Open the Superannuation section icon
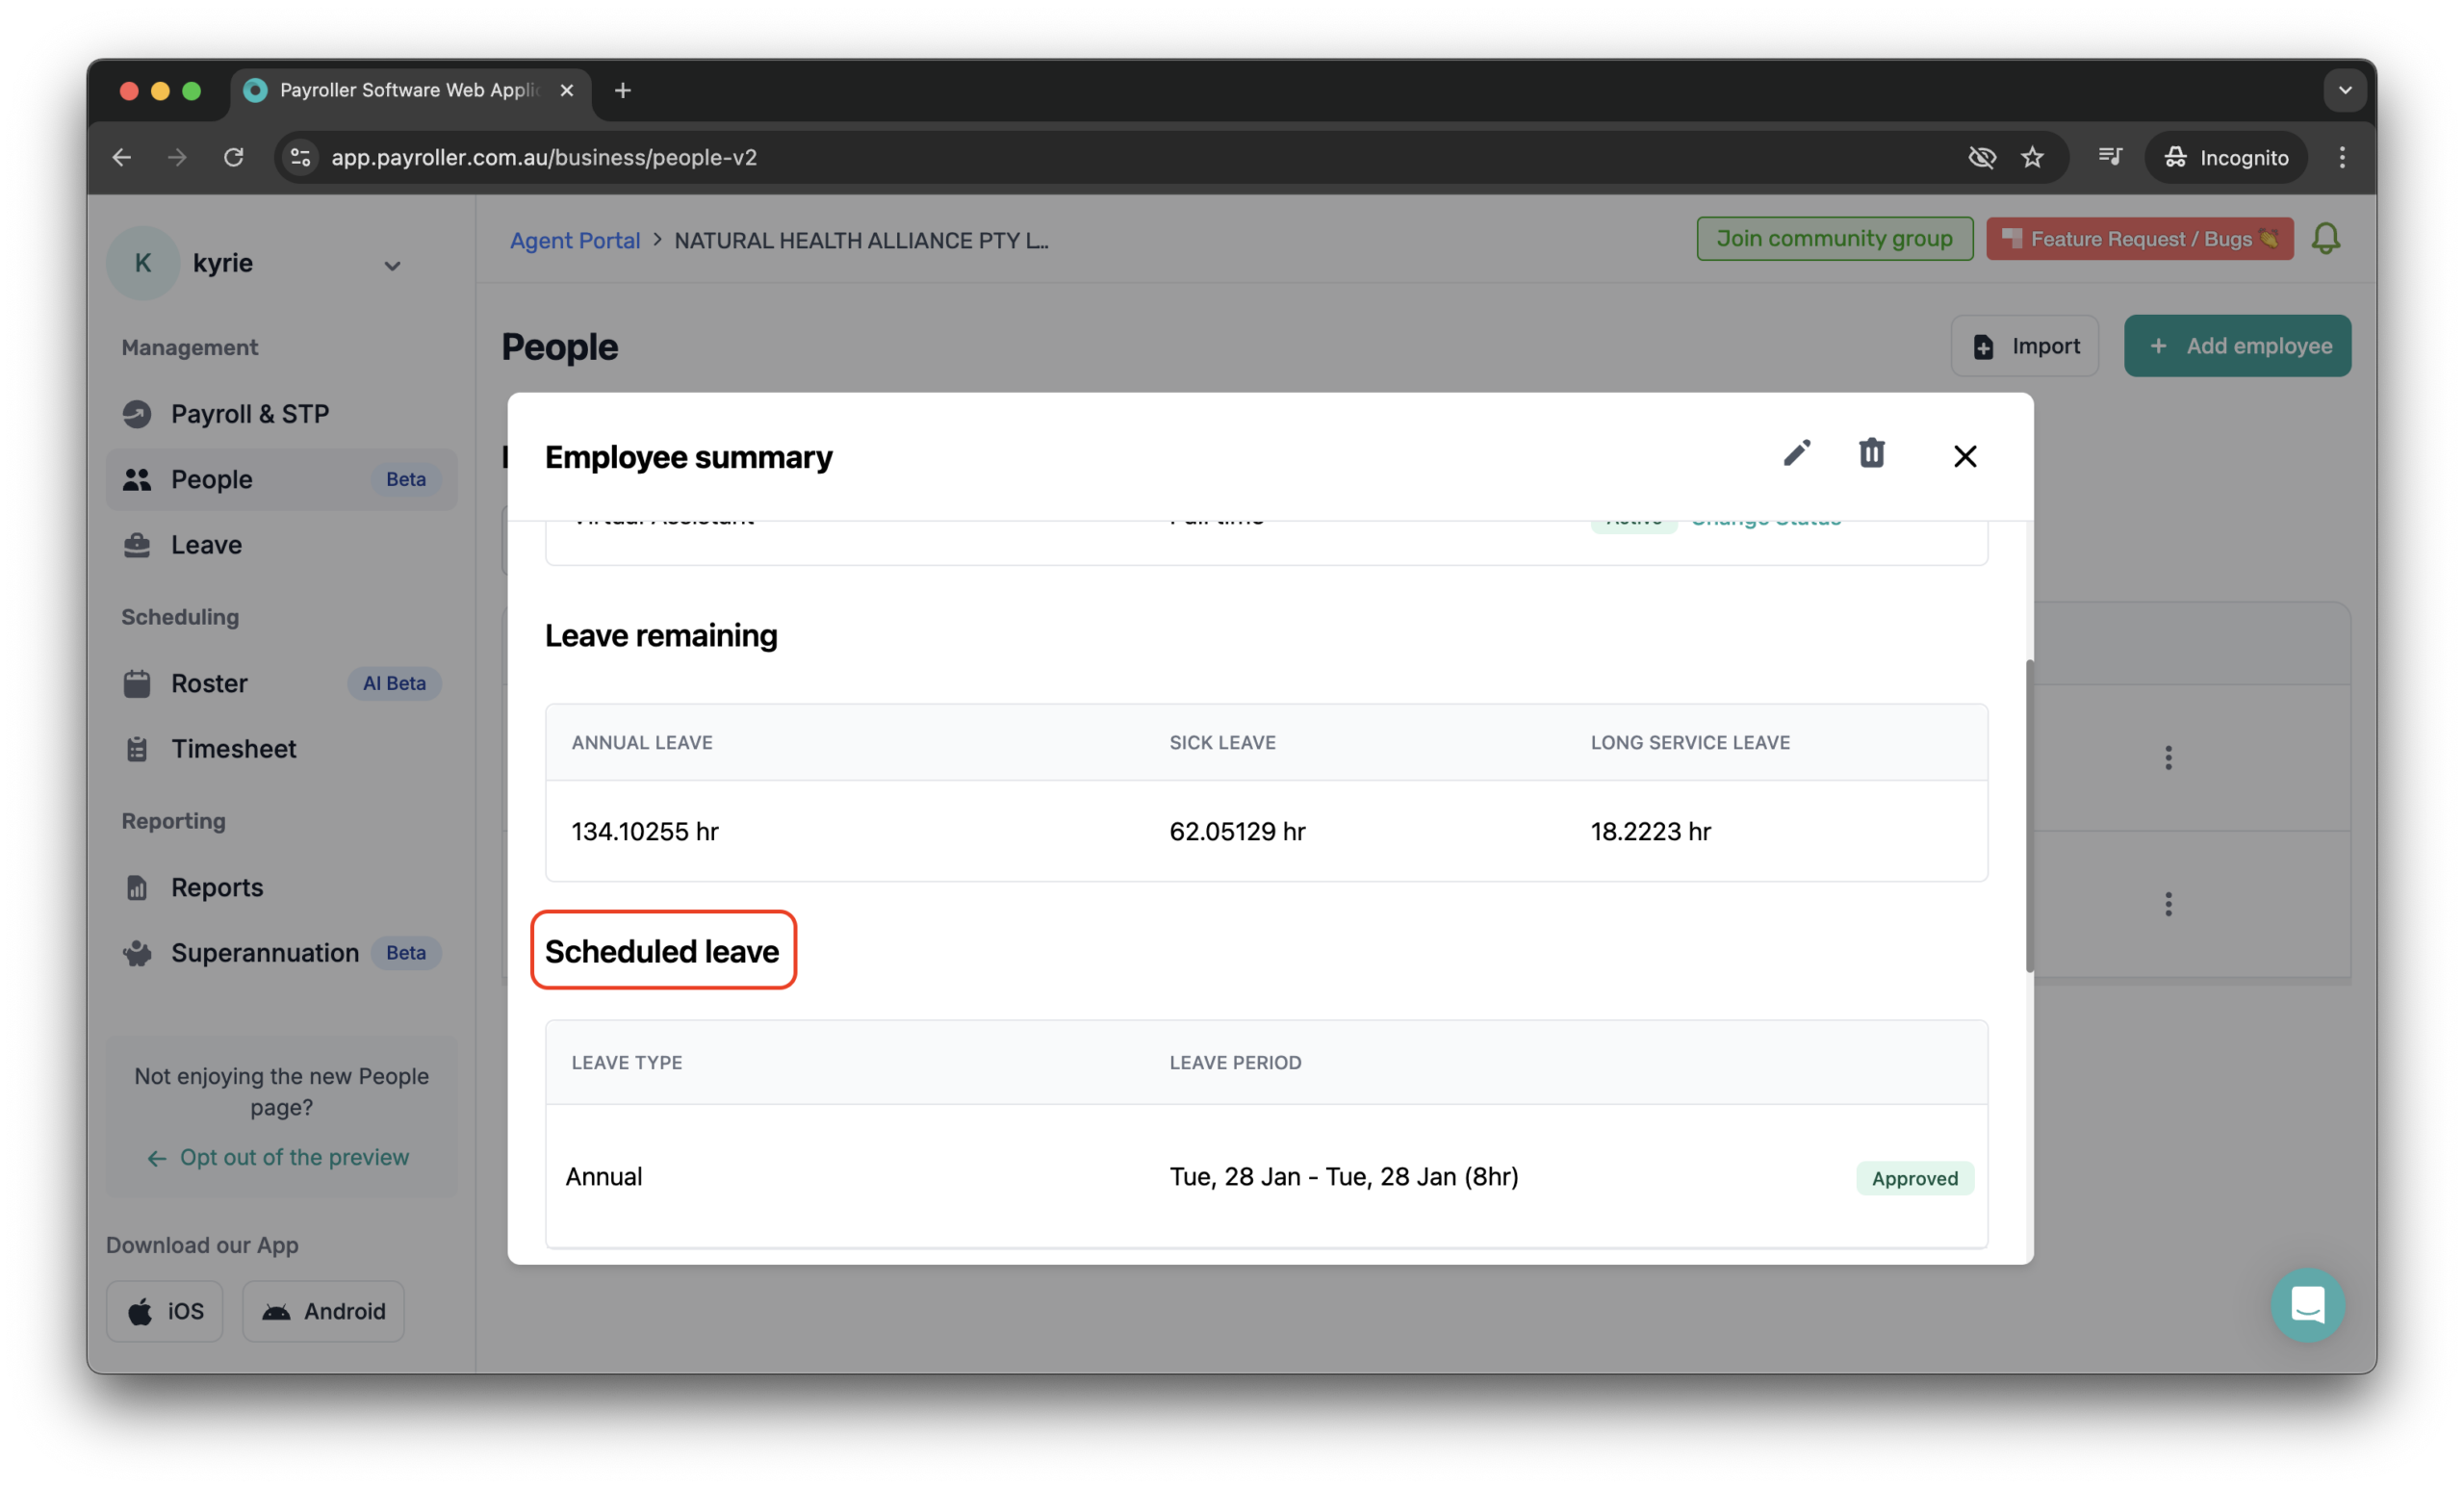 pos(137,952)
